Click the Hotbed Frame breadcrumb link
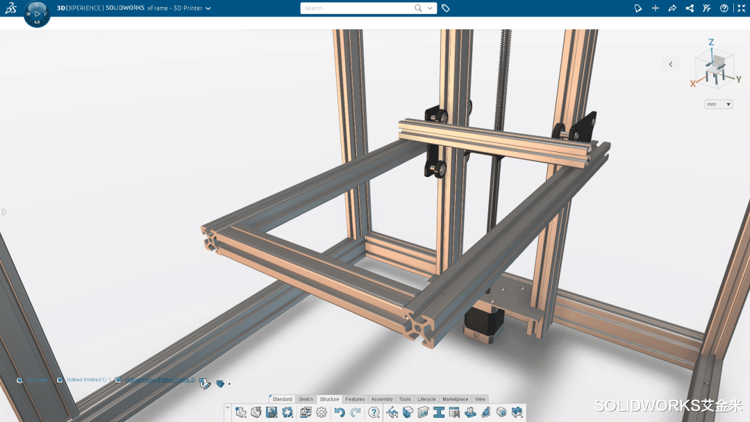Viewport: 750px width, 422px height. (x=160, y=380)
